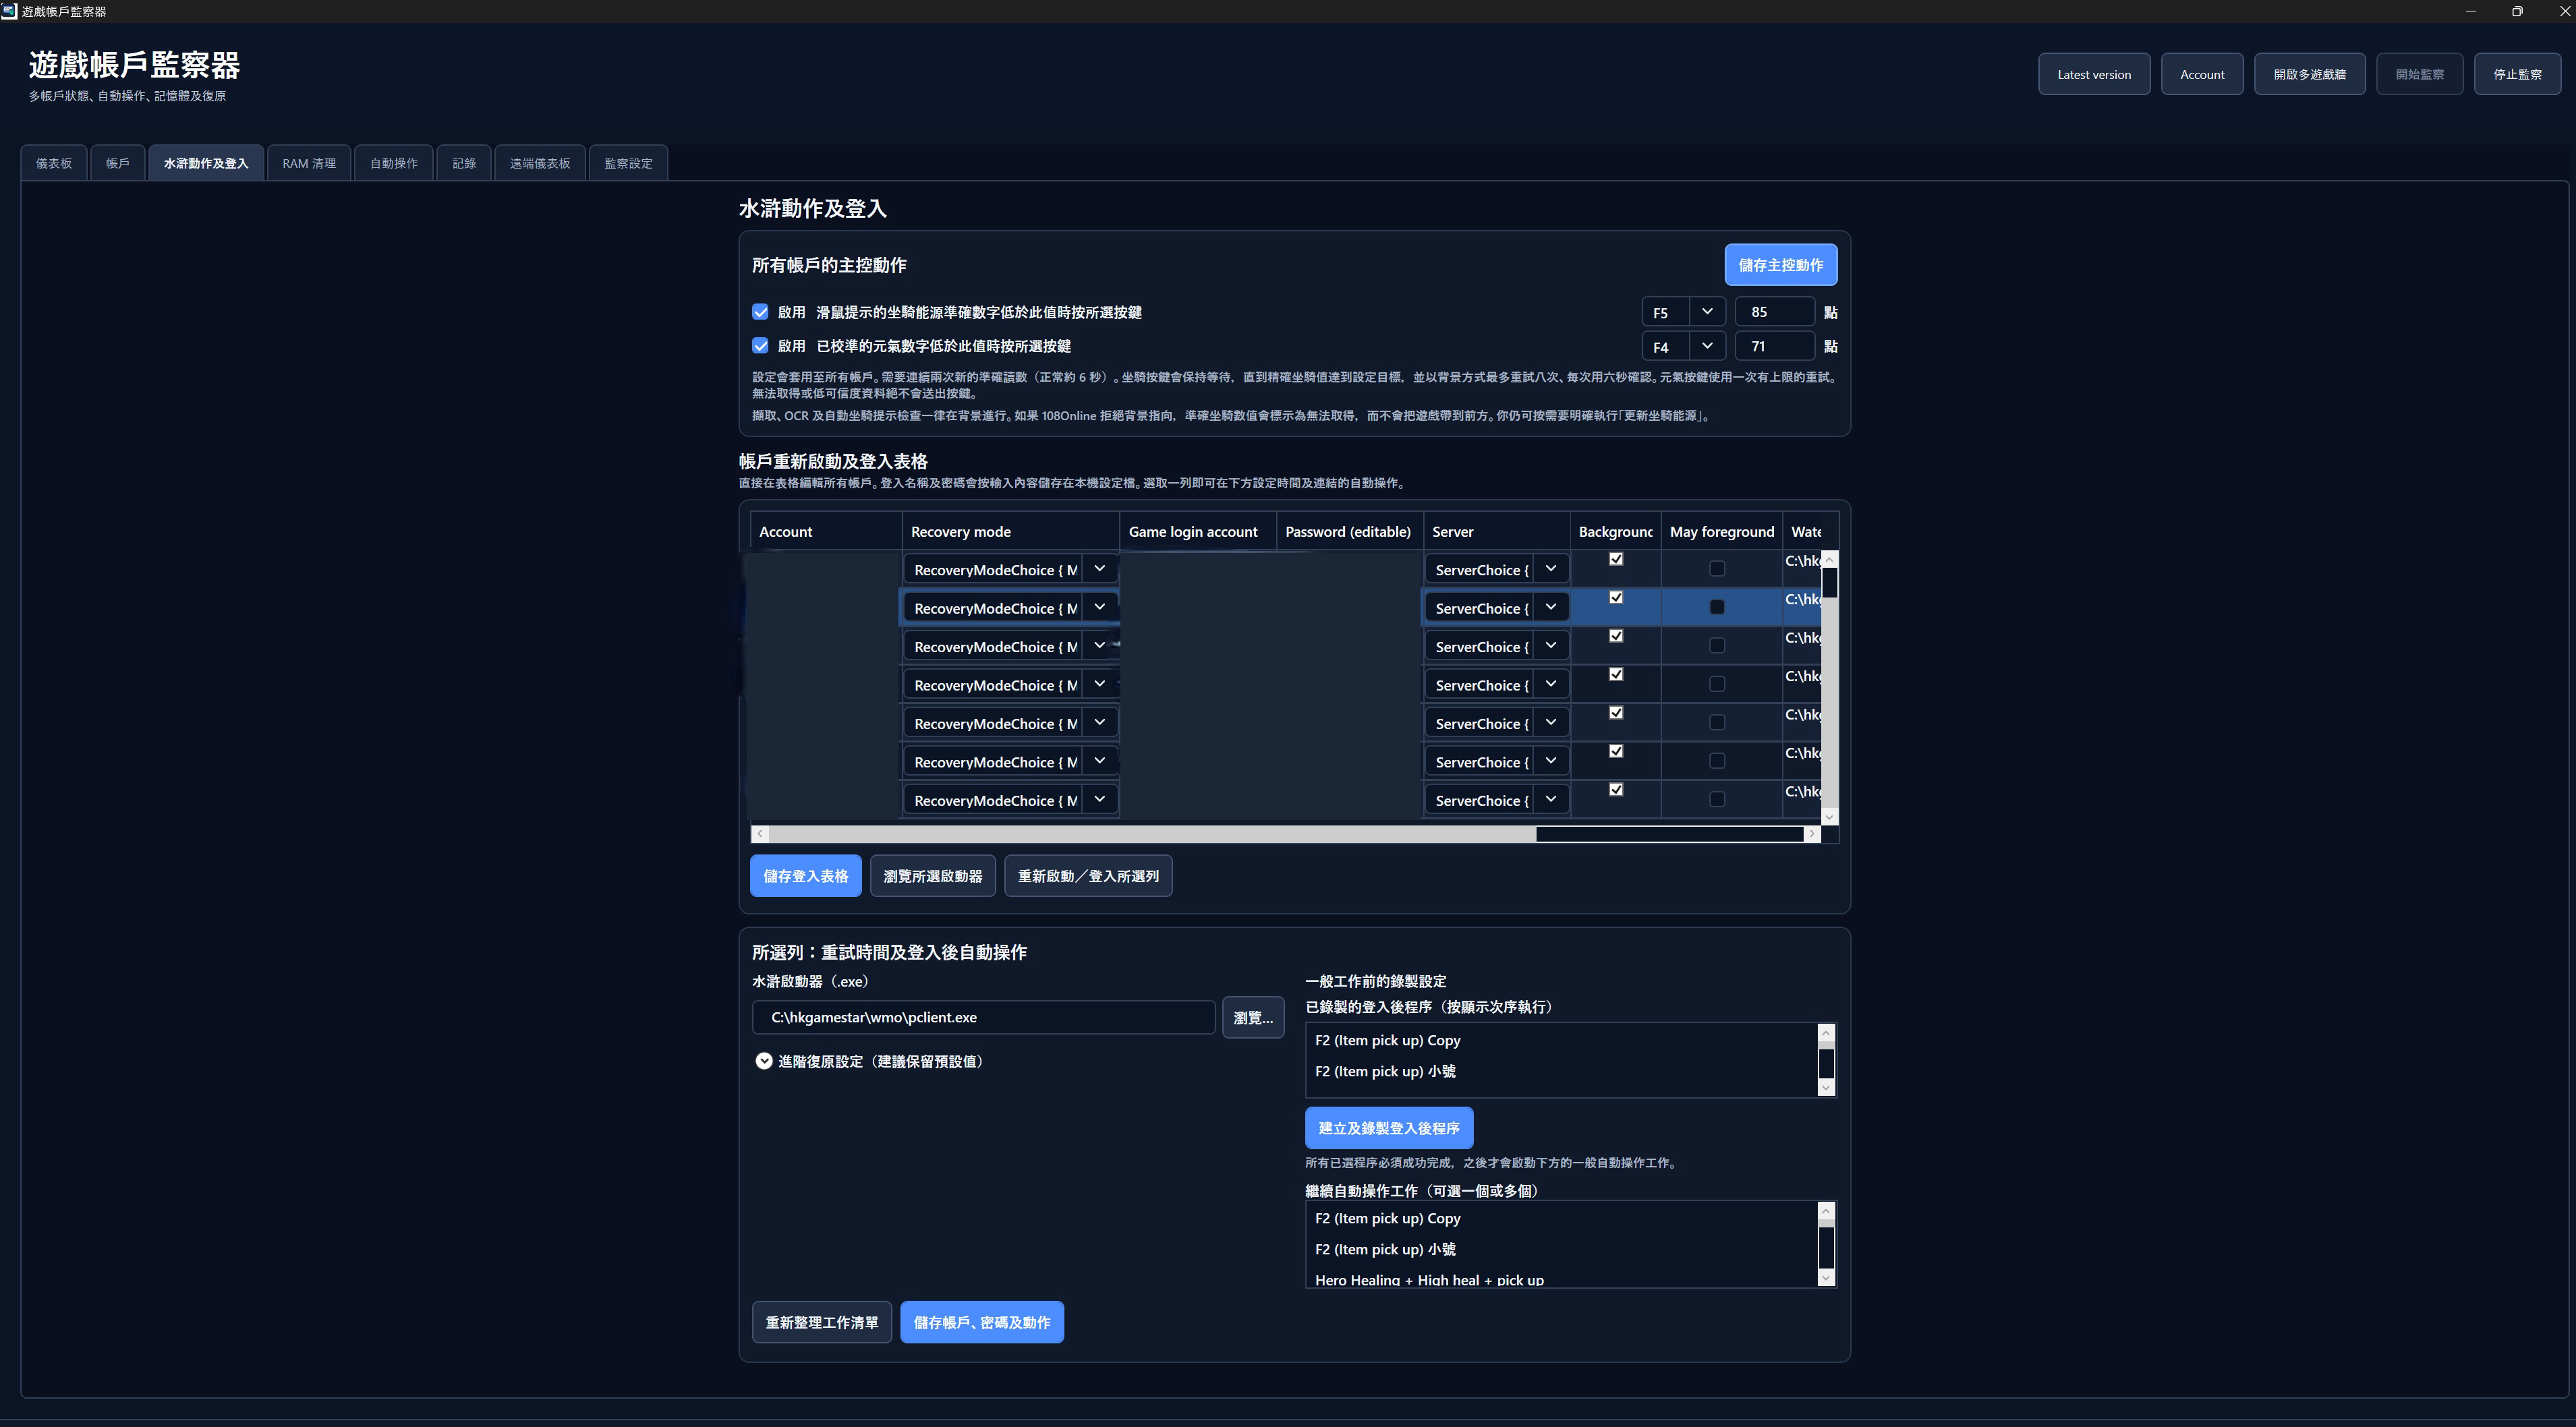
Task: Open the RAM 清理 tab
Action: pos(309,163)
